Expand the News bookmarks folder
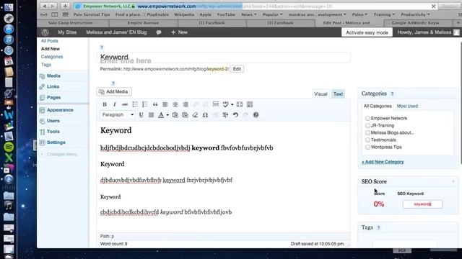 click(248, 14)
